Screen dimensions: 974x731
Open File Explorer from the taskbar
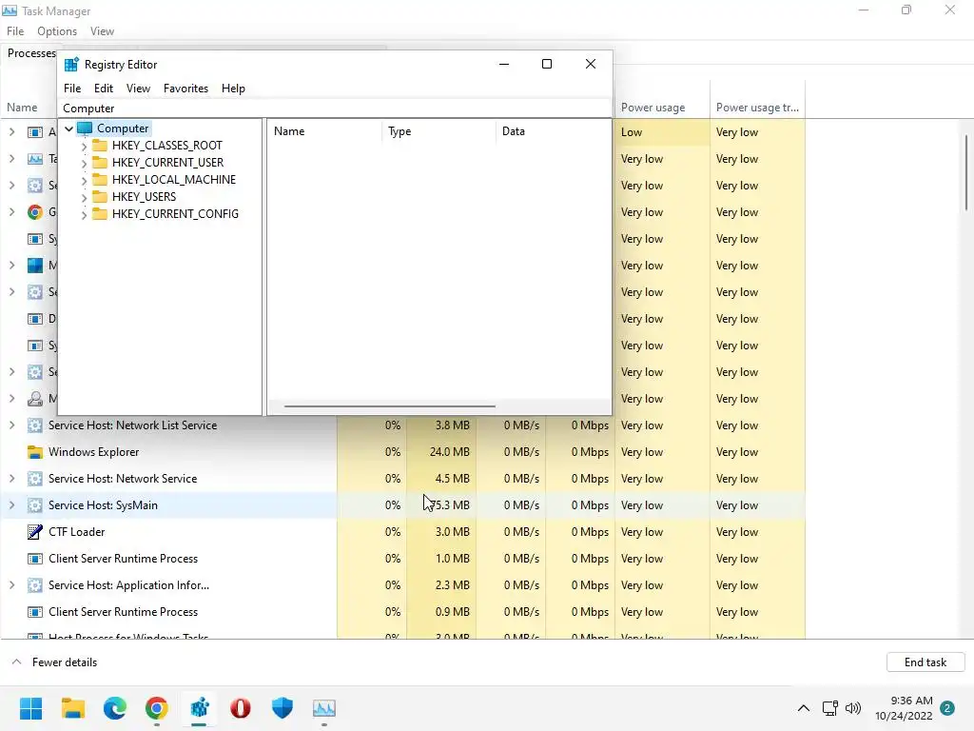(72, 708)
